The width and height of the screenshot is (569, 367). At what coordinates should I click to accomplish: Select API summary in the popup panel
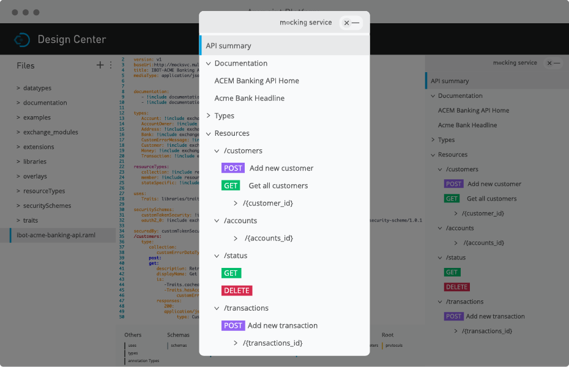pyautogui.click(x=284, y=46)
